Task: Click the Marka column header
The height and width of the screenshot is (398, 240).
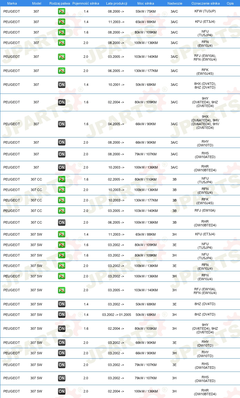Action: tap(12, 3)
